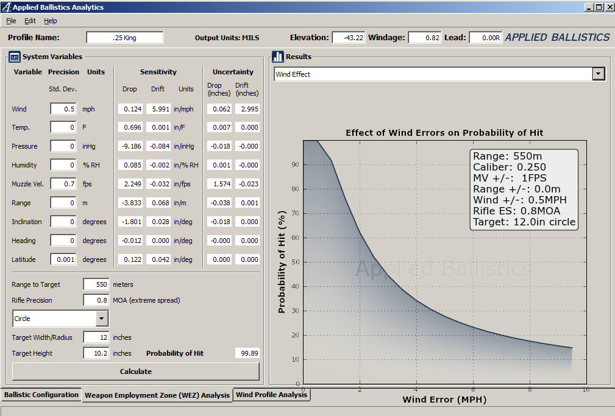Click the chart legend info box
The width and height of the screenshot is (615, 416).
pos(524,189)
